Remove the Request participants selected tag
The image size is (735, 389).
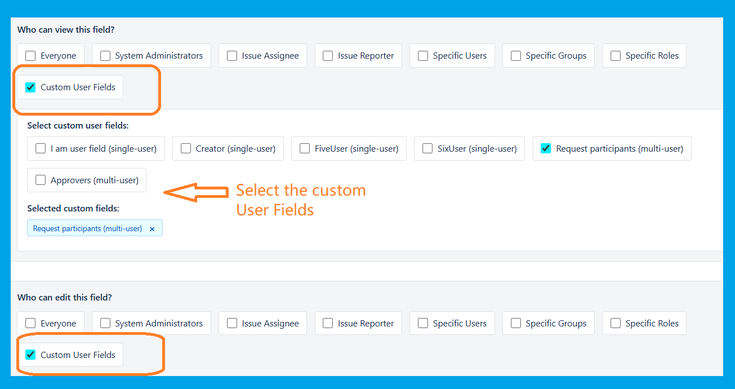pos(152,229)
